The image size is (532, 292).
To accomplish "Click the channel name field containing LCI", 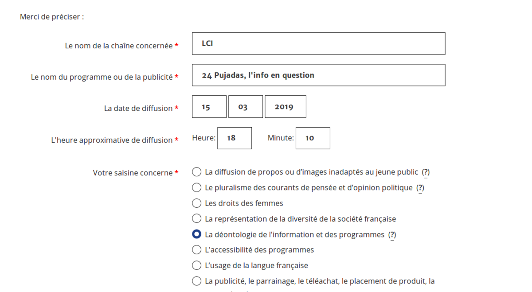I will [318, 43].
